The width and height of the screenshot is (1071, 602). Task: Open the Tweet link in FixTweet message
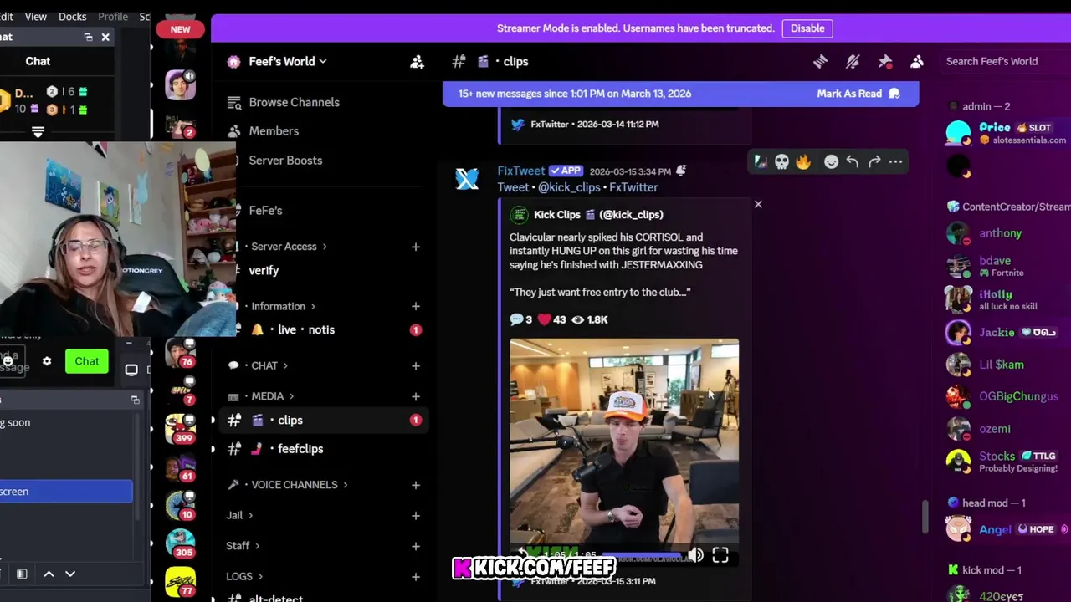coord(513,187)
